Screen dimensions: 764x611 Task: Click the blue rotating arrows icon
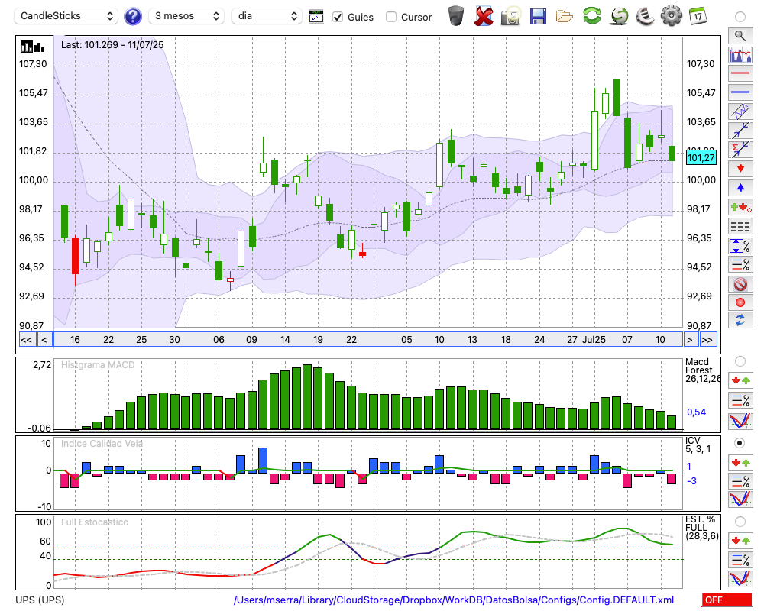coord(740,320)
